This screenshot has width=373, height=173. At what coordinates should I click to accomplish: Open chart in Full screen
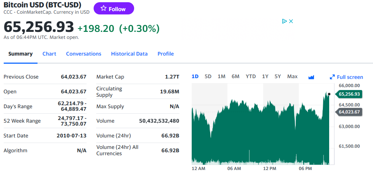click(346, 77)
